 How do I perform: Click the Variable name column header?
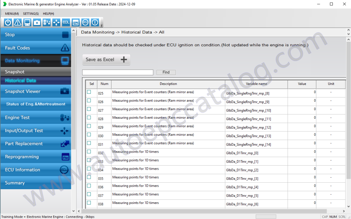coord(256,84)
